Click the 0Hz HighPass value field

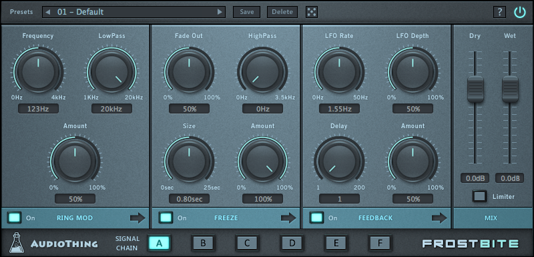point(262,109)
